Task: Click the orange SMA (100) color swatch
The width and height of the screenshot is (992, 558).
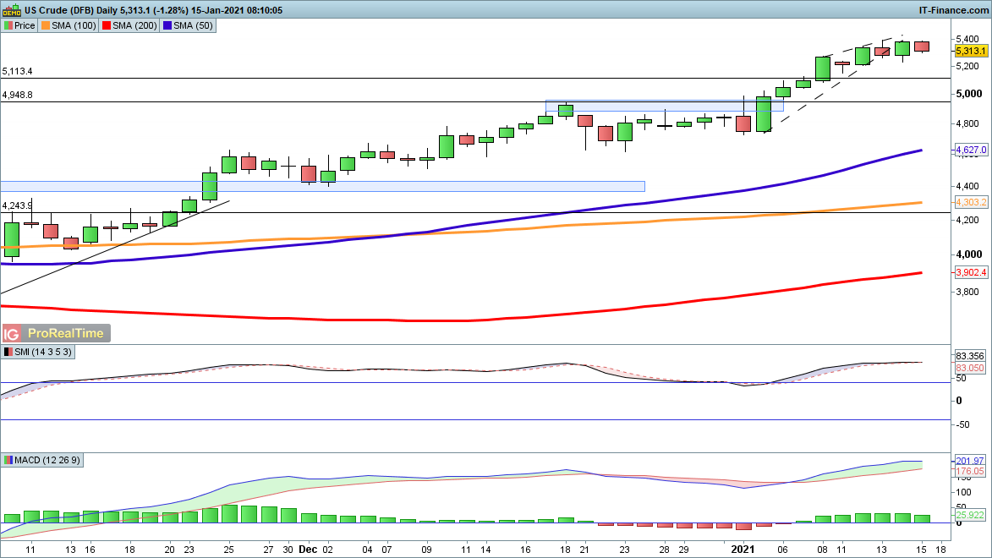Action: tap(46, 26)
